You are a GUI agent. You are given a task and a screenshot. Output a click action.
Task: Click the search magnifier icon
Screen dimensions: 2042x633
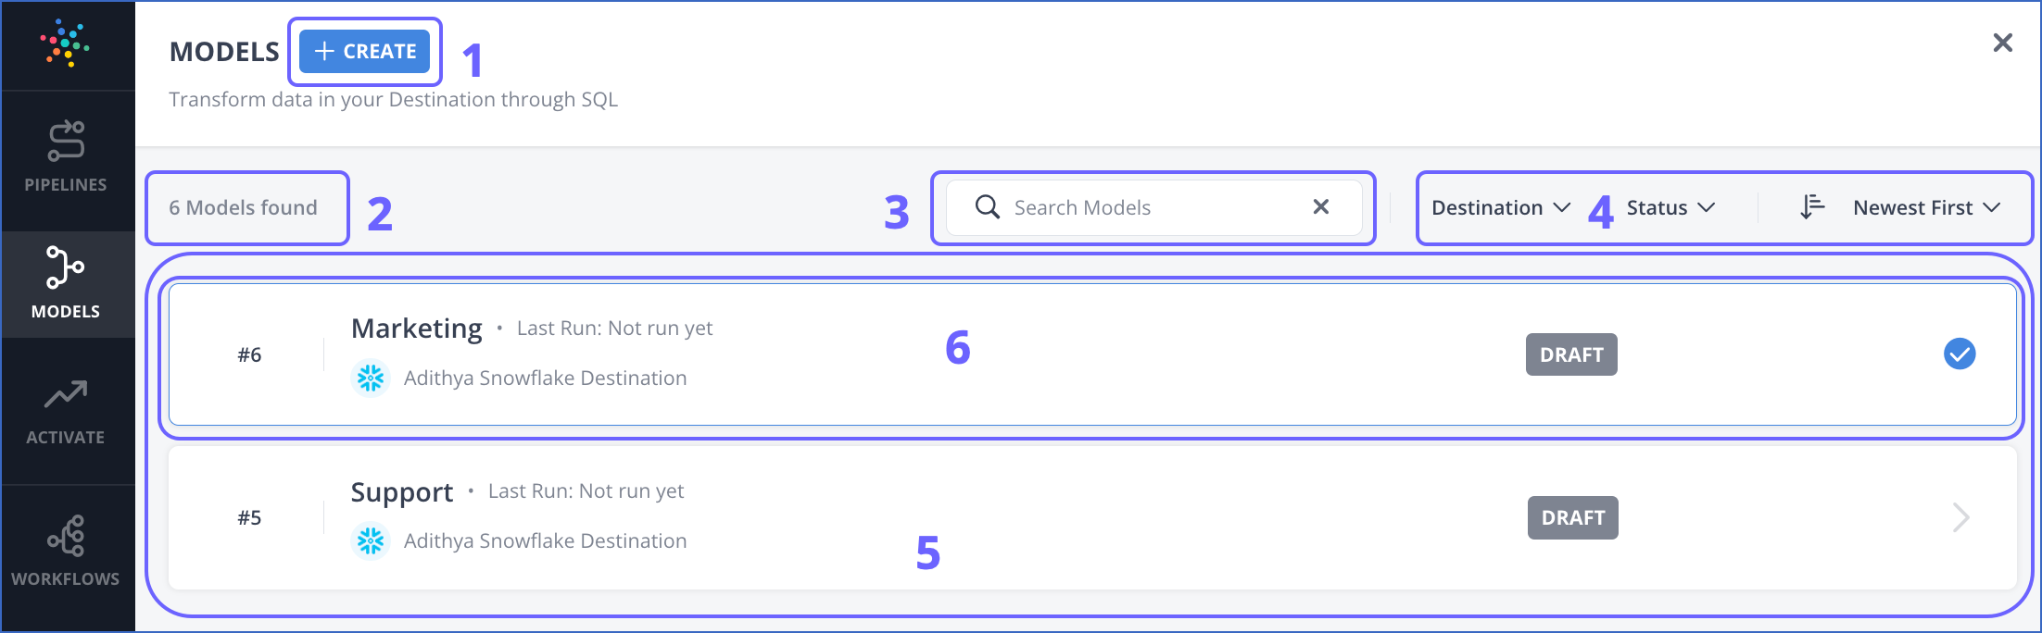pos(987,207)
